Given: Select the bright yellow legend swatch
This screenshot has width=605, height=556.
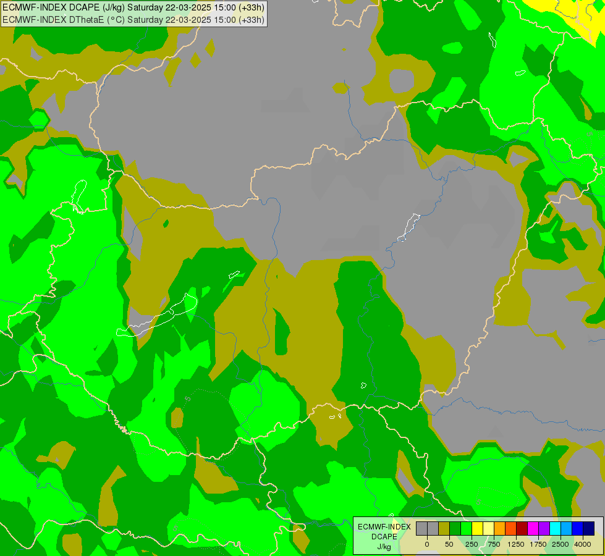Looking at the screenshot, I should tap(477, 528).
